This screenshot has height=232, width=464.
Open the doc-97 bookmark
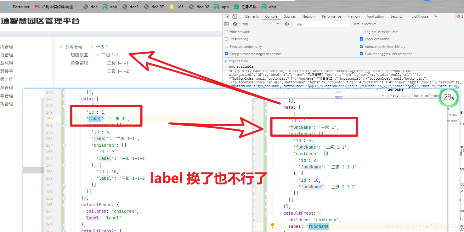pyautogui.click(x=154, y=7)
